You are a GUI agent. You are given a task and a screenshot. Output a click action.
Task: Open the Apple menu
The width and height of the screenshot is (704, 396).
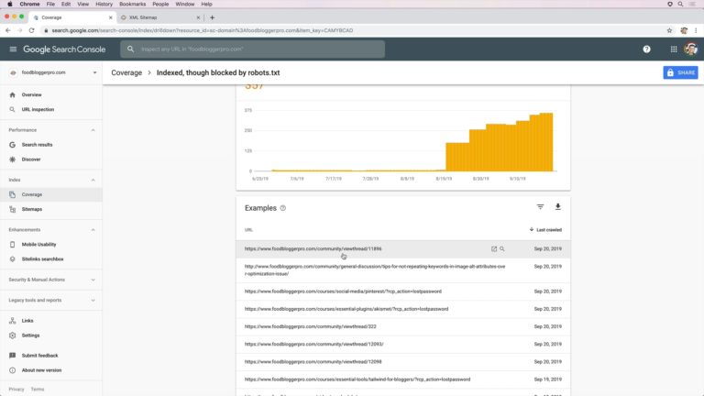click(x=9, y=4)
